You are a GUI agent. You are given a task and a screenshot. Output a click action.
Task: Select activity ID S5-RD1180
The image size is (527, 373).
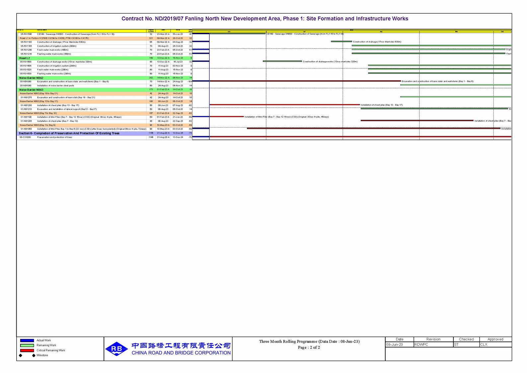[x=26, y=42]
